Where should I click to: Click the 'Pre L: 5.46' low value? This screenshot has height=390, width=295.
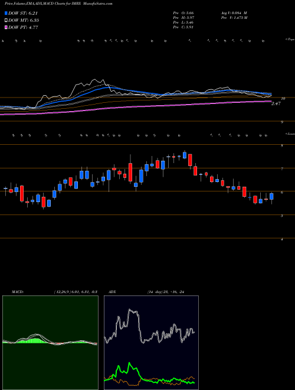(183, 22)
